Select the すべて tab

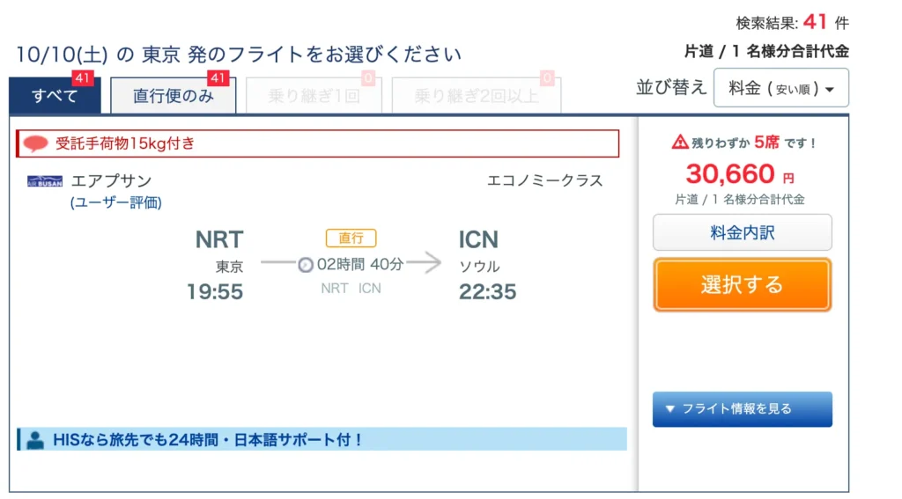pyautogui.click(x=55, y=95)
